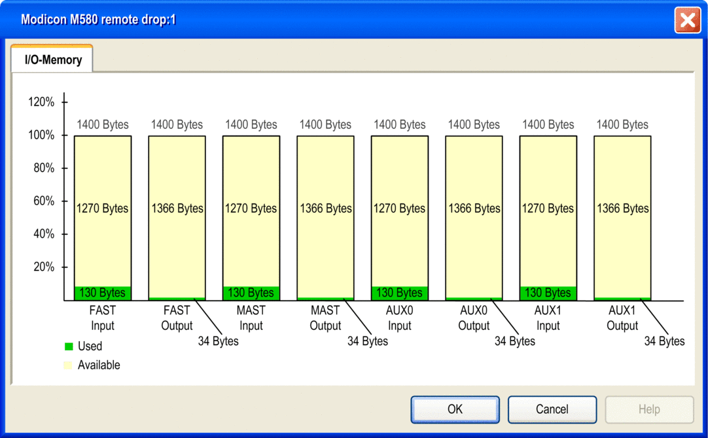Viewport: 708px width, 438px height.
Task: Click the 'Used' legend text
Action: click(90, 346)
